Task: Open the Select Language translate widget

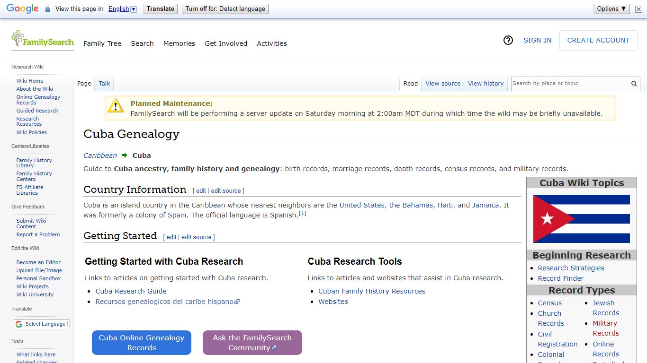Action: tap(41, 324)
